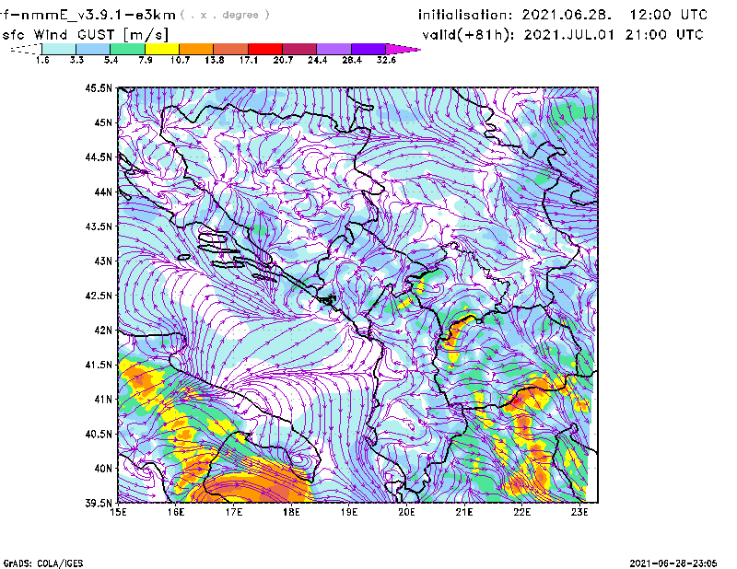Click the 19E longitude label
The width and height of the screenshot is (737, 569).
349,512
